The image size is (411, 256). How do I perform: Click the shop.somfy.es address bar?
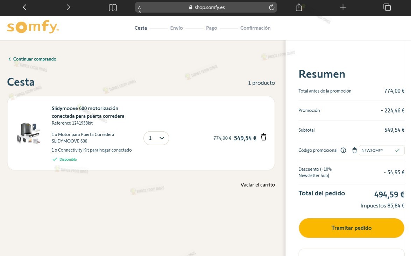coord(206,7)
